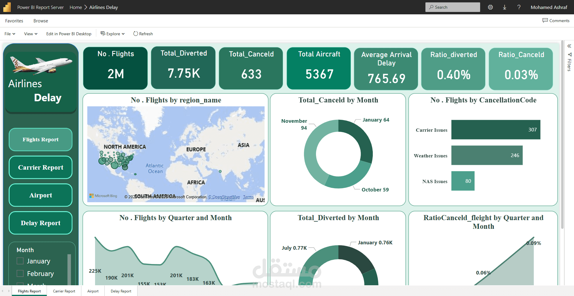
Task: Select the Weather Issues bar showing 246
Action: coord(487,155)
